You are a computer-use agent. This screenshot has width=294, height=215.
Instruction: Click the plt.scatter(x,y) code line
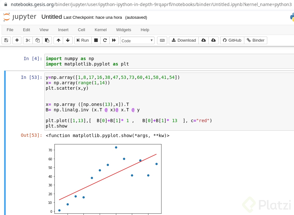click(67, 88)
